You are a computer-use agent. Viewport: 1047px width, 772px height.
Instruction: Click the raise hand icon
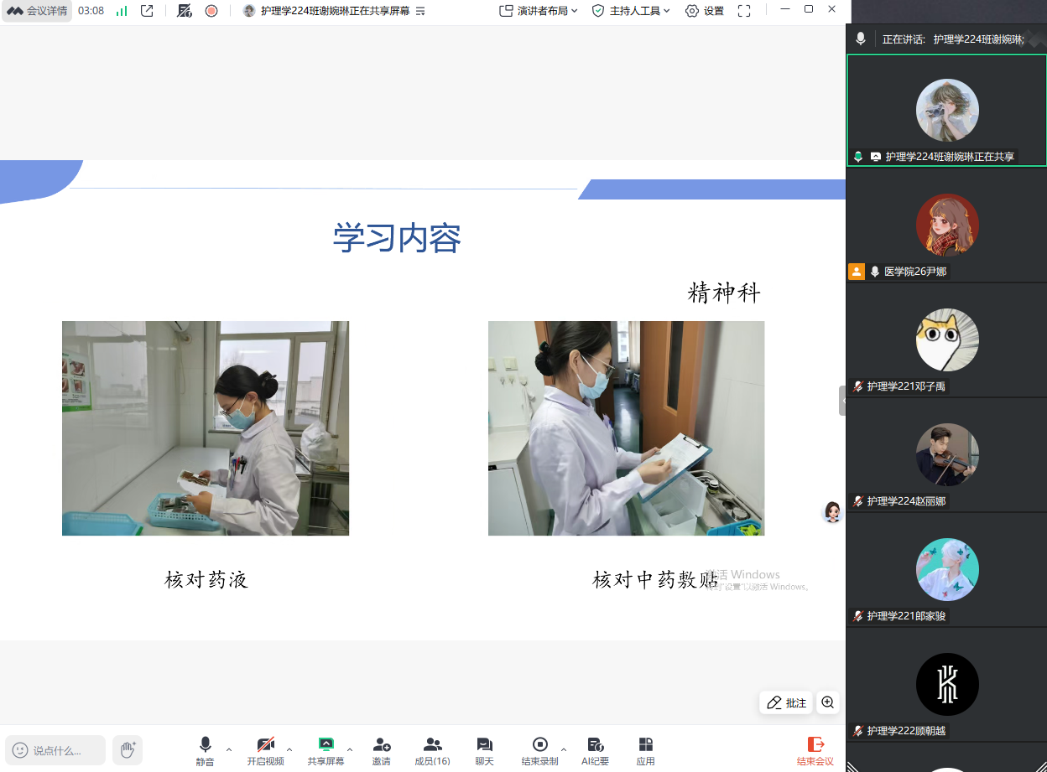[128, 749]
